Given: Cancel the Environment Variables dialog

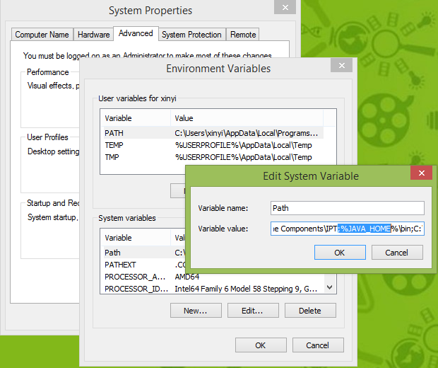Looking at the screenshot, I should (317, 345).
